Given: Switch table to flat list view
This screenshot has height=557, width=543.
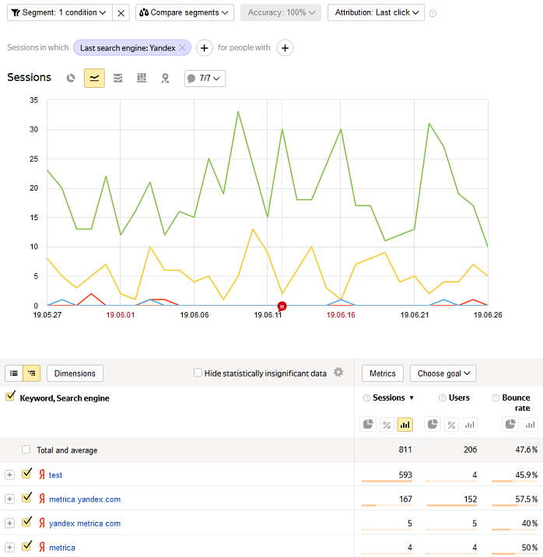Looking at the screenshot, I should pyautogui.click(x=14, y=373).
